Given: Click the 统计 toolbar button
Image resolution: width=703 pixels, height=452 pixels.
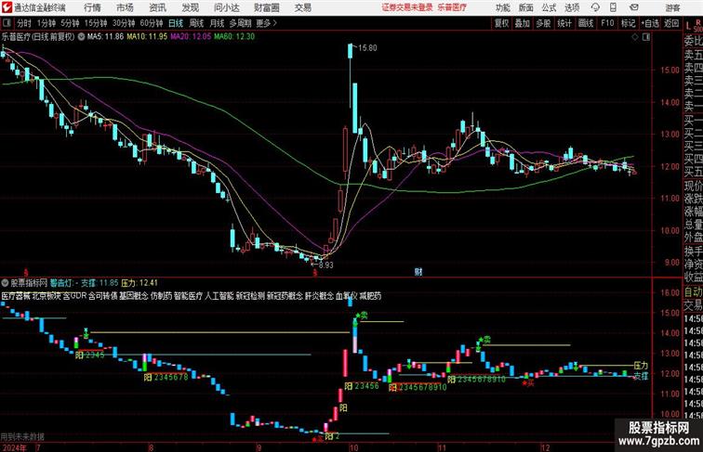Looking at the screenshot, I should click(564, 23).
